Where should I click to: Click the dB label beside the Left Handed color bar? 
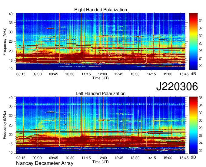pos(193,157)
